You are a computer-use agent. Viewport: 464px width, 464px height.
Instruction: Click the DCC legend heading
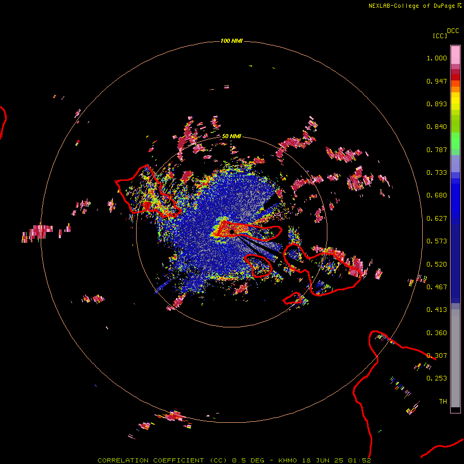pyautogui.click(x=453, y=31)
